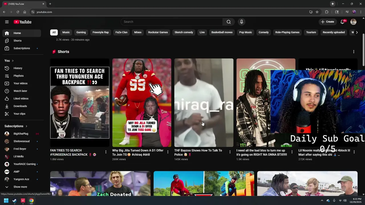This screenshot has height=205, width=365.
Task: Select the Basketball moves chip
Action: pyautogui.click(x=222, y=32)
